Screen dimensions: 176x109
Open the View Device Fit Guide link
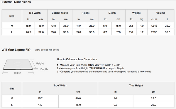[x=47, y=50]
